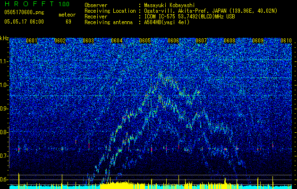Click the 1.0 kHz axis label
The image size is (297, 189).
tap(4, 85)
